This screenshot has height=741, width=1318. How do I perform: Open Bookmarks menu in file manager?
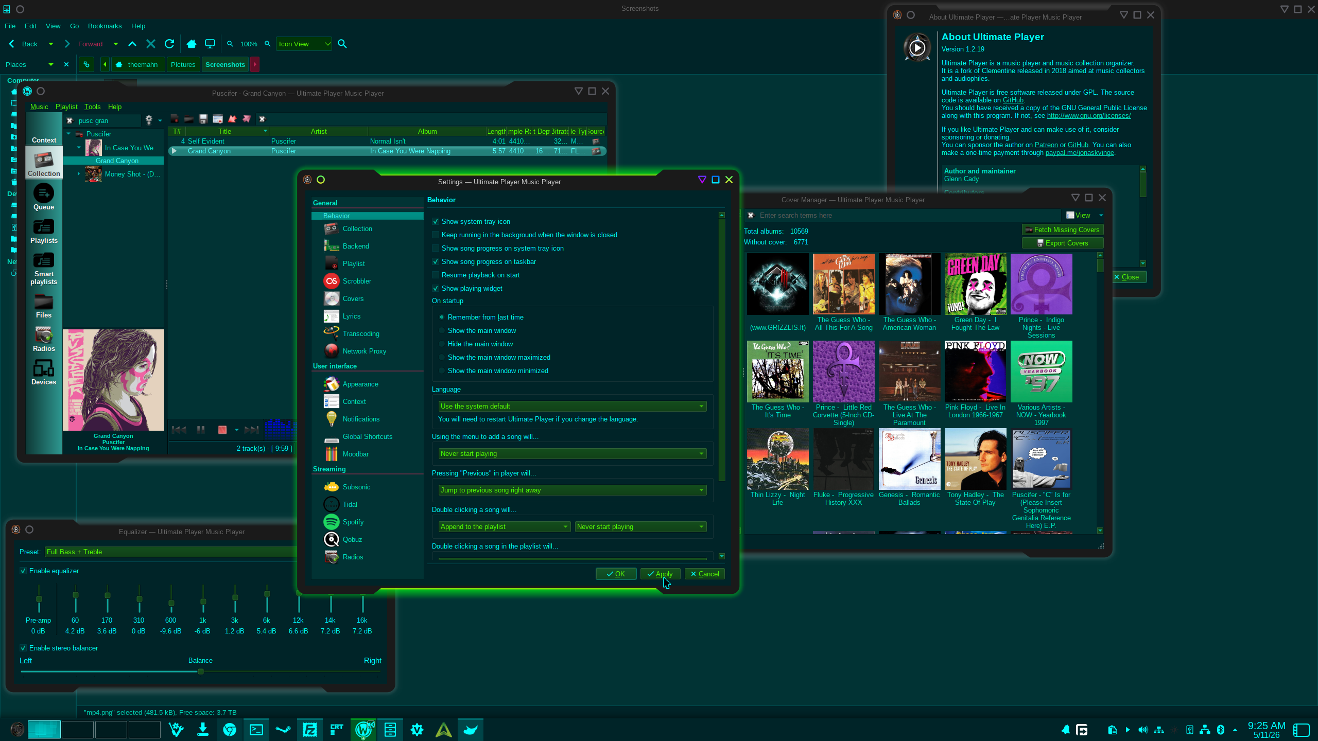tap(105, 26)
